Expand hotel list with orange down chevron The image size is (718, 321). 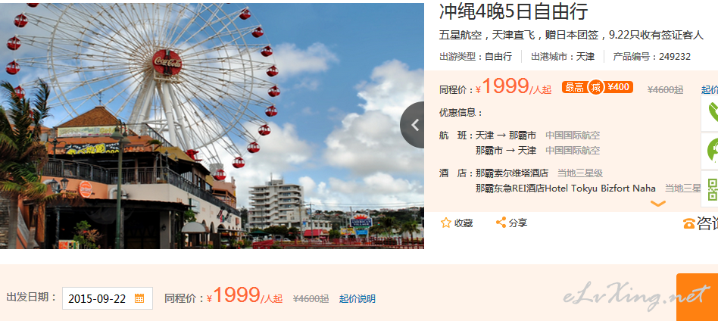coord(658,204)
